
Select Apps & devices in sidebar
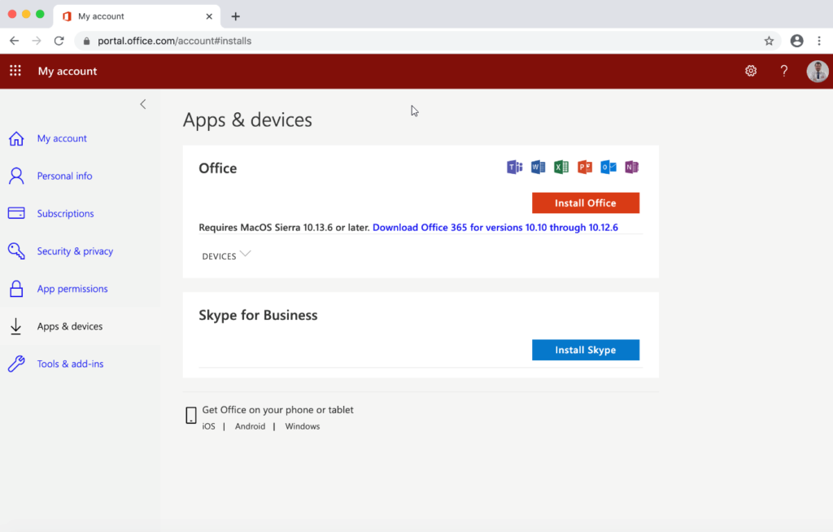(70, 326)
